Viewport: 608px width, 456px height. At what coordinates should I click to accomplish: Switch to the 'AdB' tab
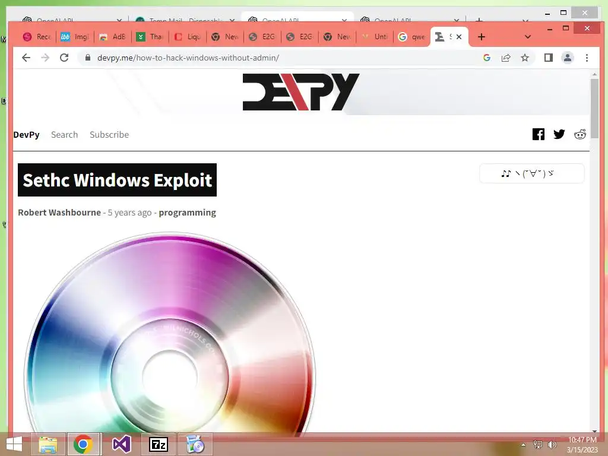(x=112, y=37)
